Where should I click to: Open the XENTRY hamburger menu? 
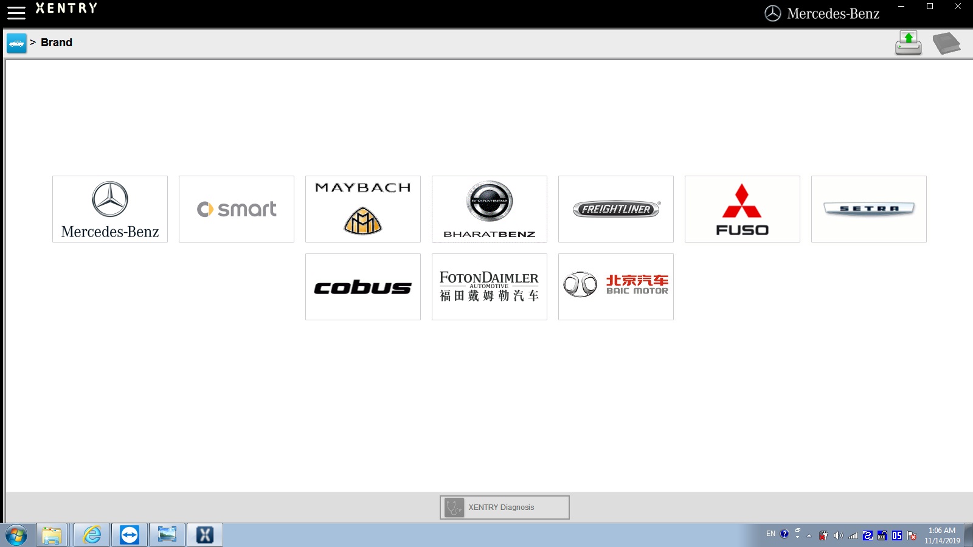(x=16, y=13)
